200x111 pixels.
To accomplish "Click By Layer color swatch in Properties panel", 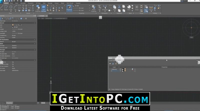I will [13, 27].
